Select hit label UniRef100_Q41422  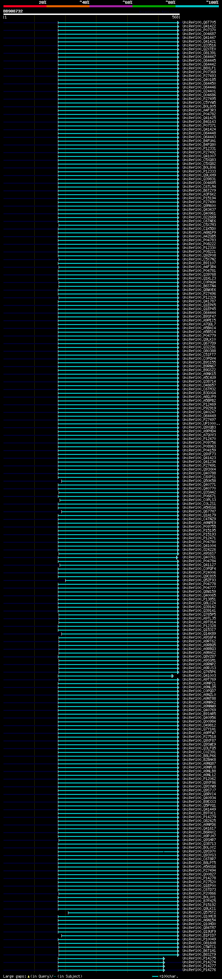point(199,26)
